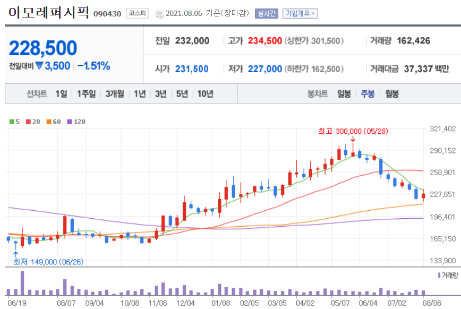Viewport: 461px width, 309px height.
Task: Click the 321,402 price axis label
Action: (x=443, y=128)
